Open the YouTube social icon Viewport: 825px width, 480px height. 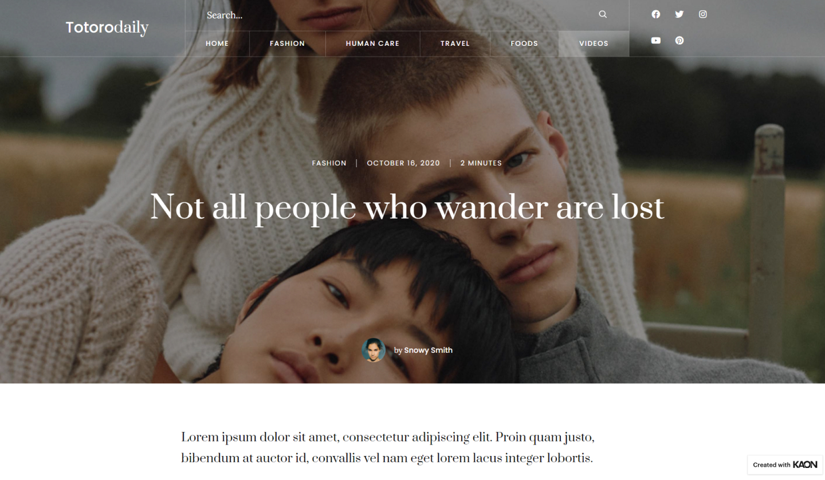pyautogui.click(x=656, y=41)
